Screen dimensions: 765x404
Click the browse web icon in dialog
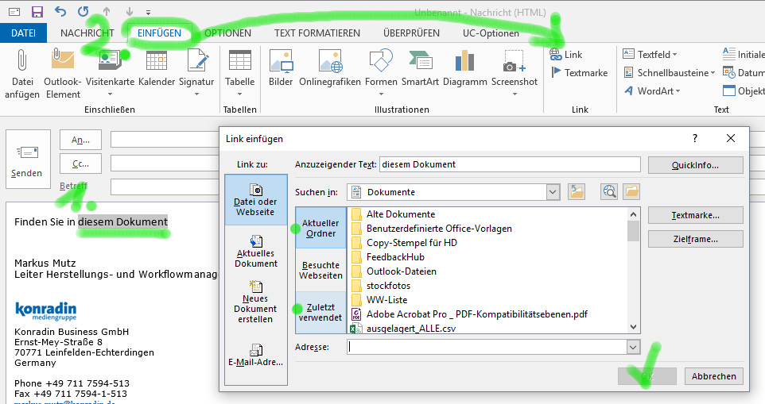609,191
